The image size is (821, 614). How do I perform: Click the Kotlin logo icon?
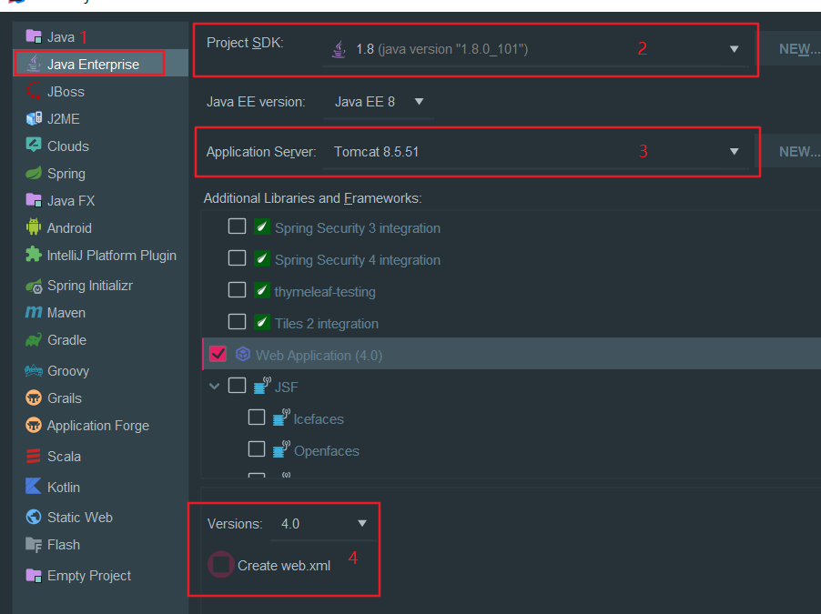(x=34, y=487)
